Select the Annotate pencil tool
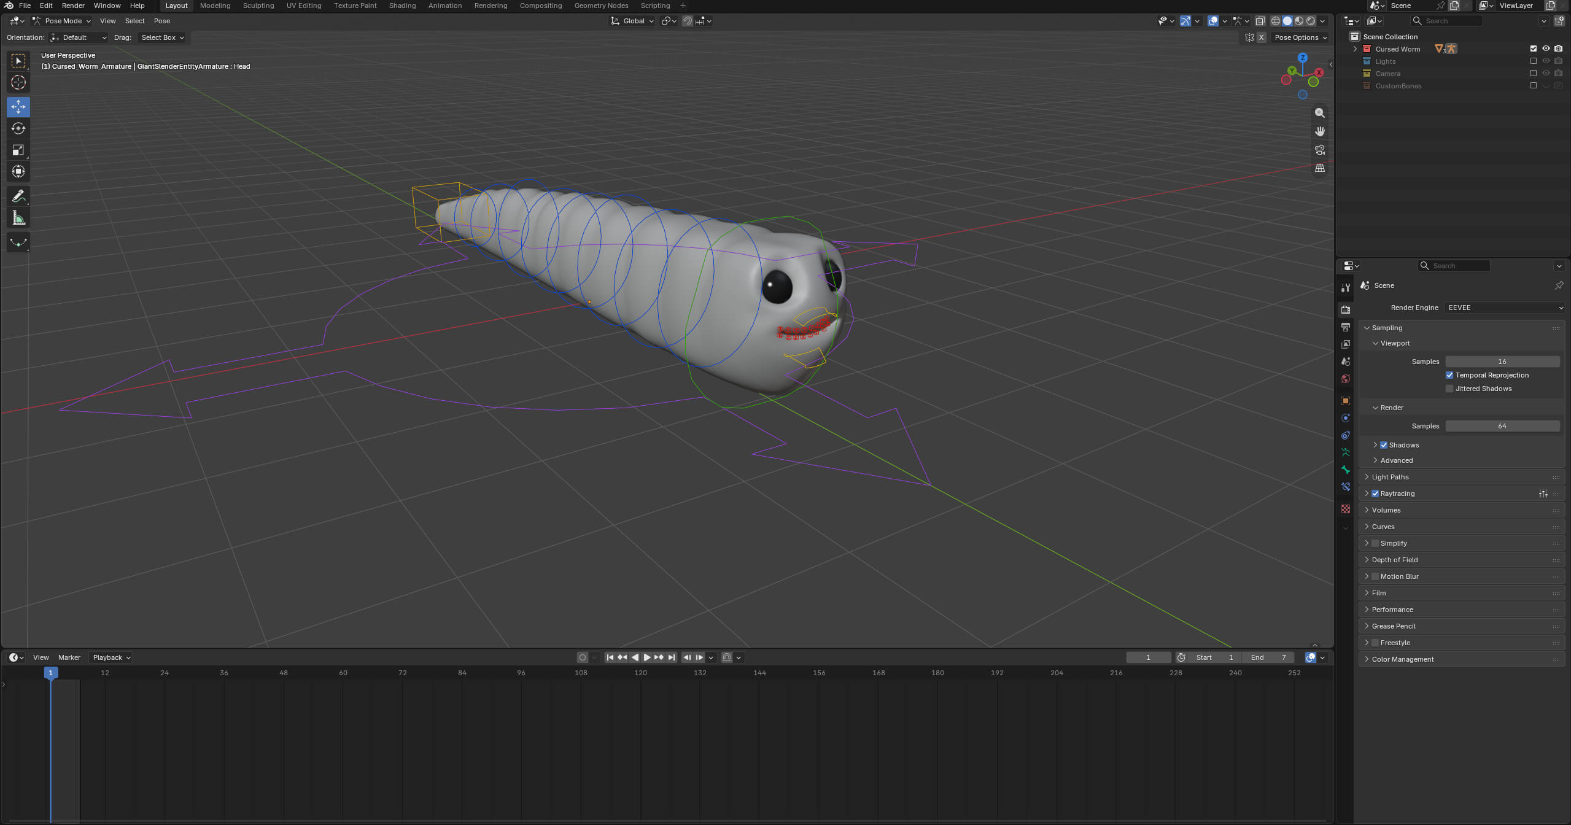Screen dimensions: 1571x825 pos(18,196)
